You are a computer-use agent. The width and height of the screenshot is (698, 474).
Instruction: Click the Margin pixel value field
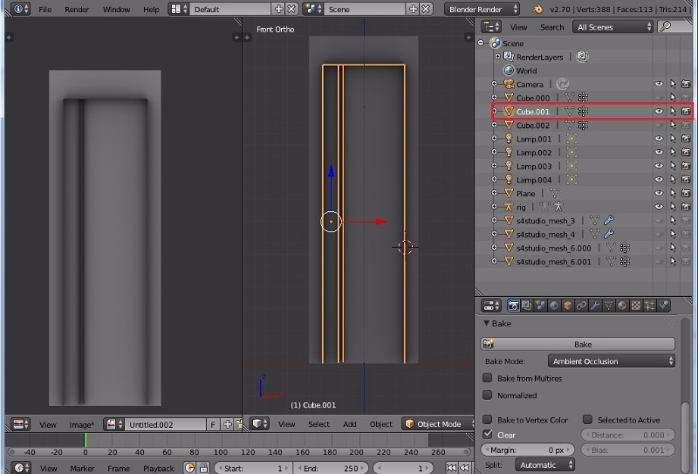coord(528,450)
